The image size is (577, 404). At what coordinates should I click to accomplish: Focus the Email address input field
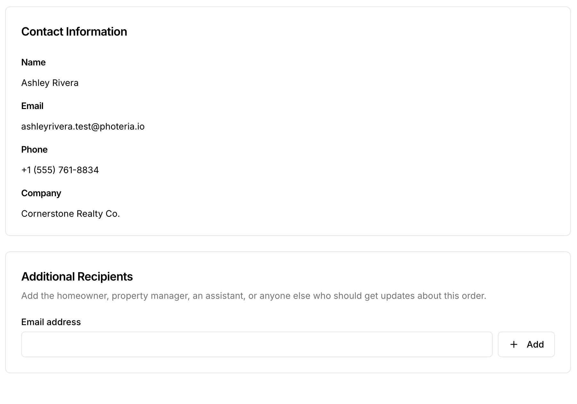(x=257, y=344)
